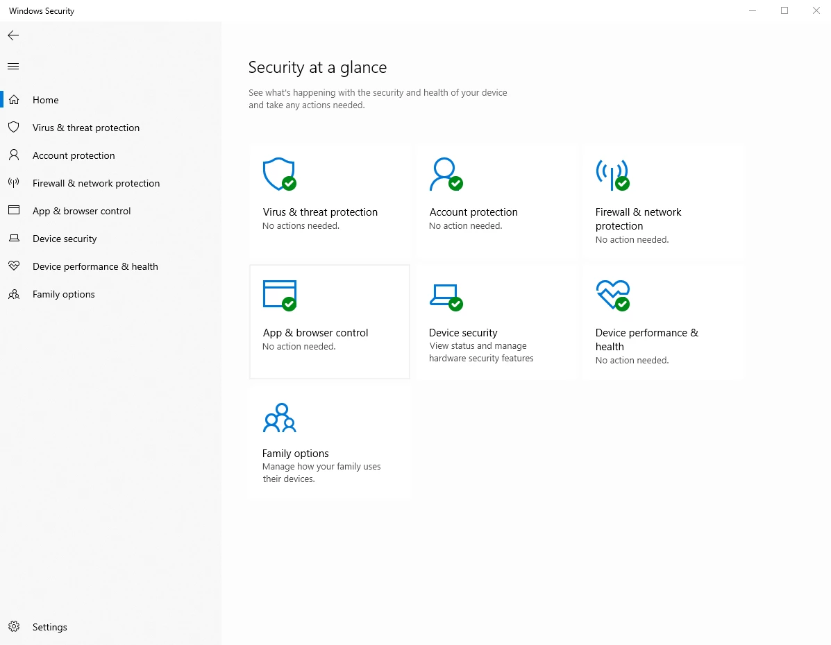Click 'No actions needed.' under Virus & threat protection
The height and width of the screenshot is (645, 831).
pyautogui.click(x=301, y=225)
